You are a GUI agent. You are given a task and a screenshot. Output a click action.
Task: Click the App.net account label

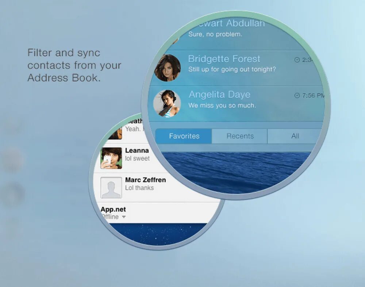click(x=113, y=210)
